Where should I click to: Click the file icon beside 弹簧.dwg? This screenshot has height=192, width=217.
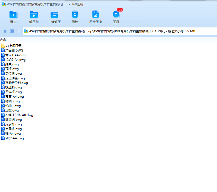[x=3, y=64]
